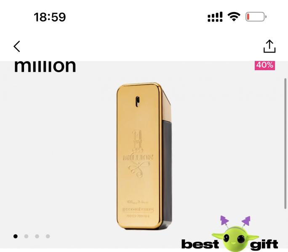Viewport: 288px width, 252px height.
Task: Tap the 18:59 clock in status bar
Action: pos(50,17)
